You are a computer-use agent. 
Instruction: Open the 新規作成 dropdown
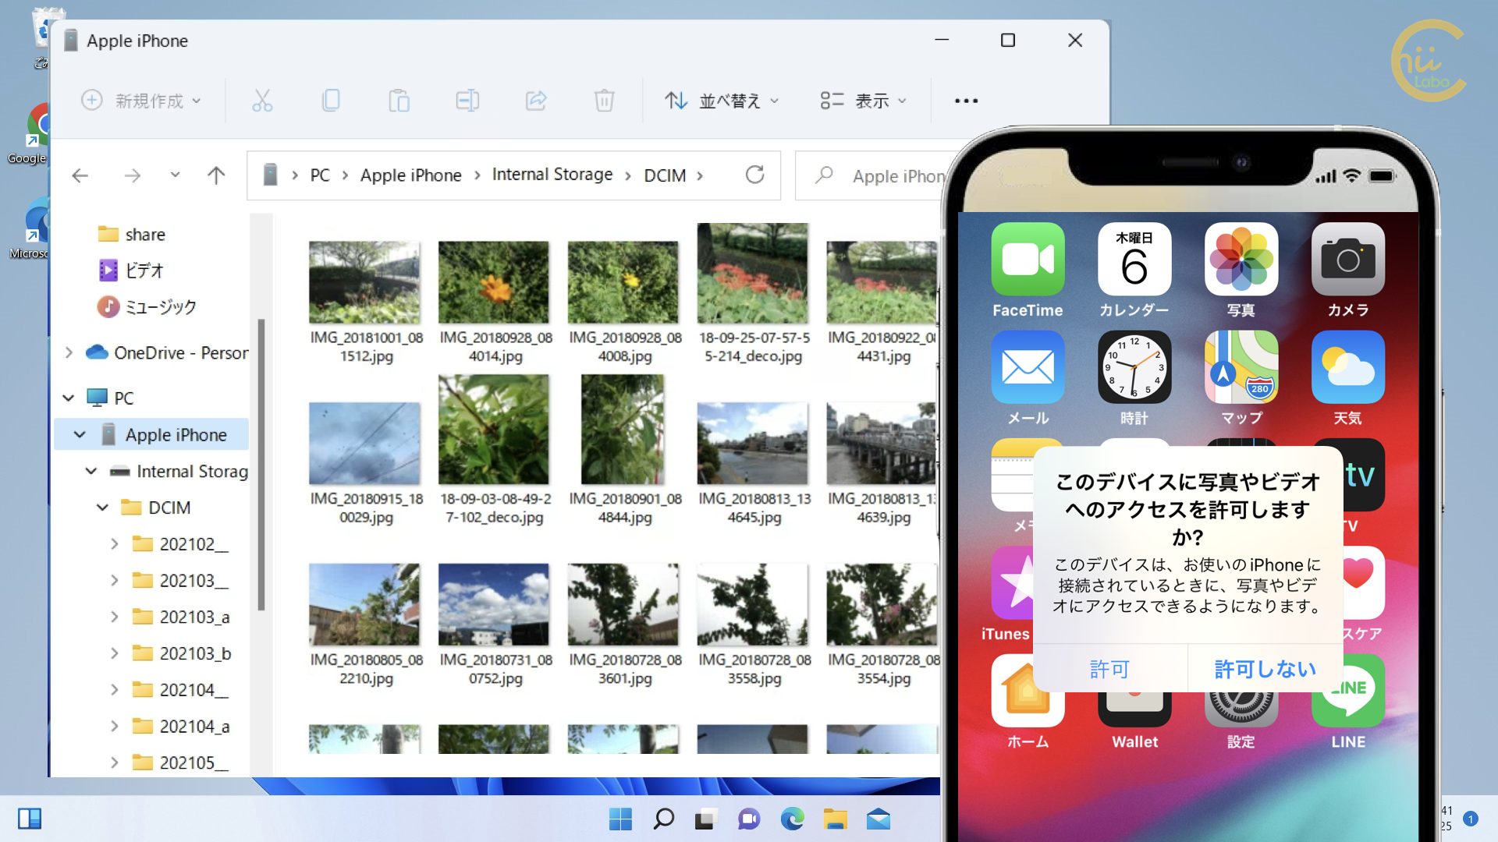(141, 101)
